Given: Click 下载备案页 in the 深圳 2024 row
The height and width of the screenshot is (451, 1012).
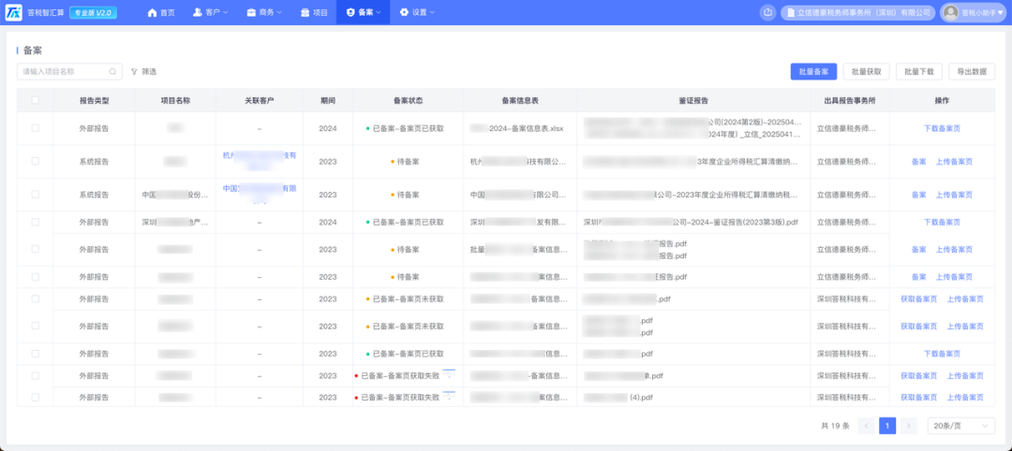Looking at the screenshot, I should (x=942, y=222).
